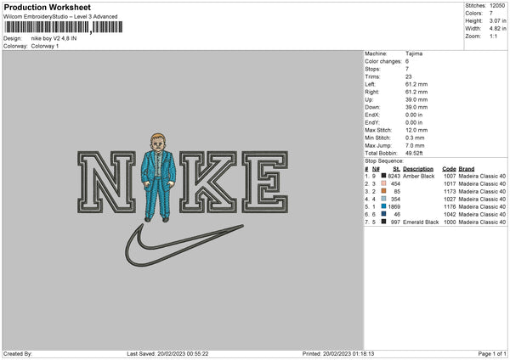Click the Min Stitch value '0.3 mm'

[415, 138]
